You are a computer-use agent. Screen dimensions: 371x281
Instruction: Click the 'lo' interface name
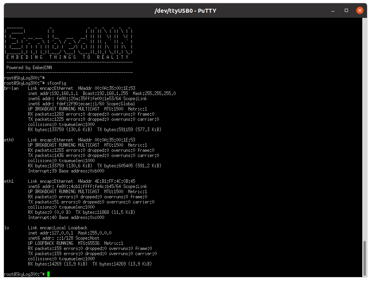coord(7,228)
